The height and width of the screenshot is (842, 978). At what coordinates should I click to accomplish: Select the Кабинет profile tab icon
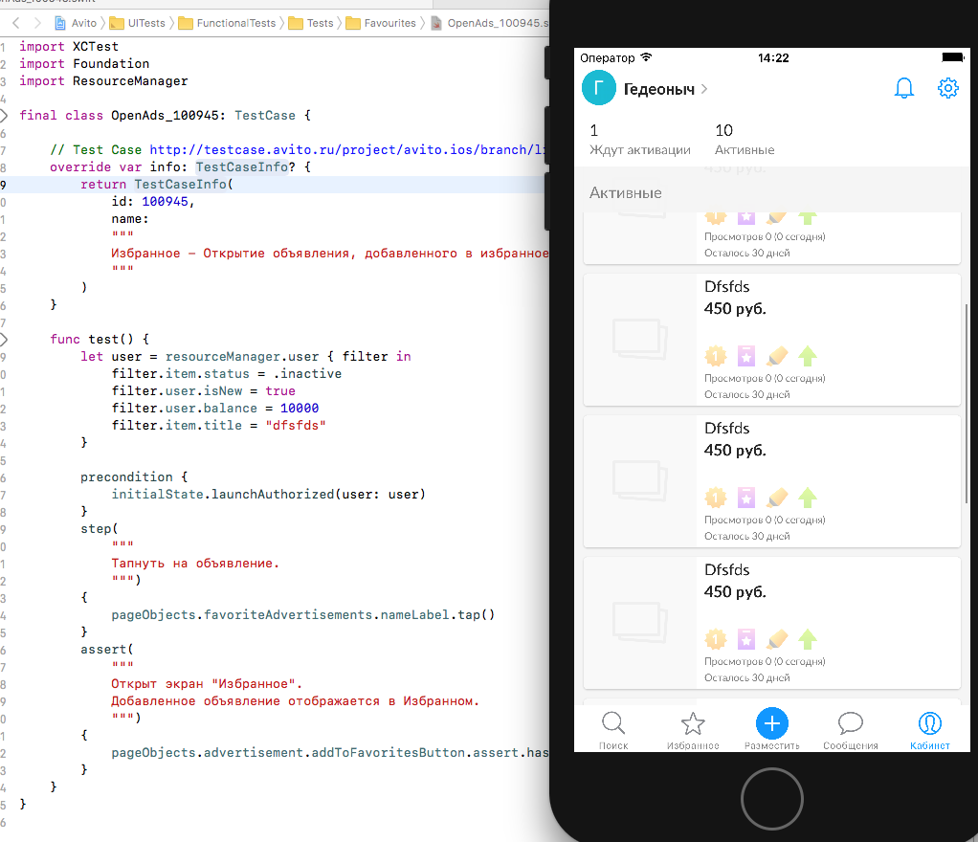pyautogui.click(x=929, y=723)
